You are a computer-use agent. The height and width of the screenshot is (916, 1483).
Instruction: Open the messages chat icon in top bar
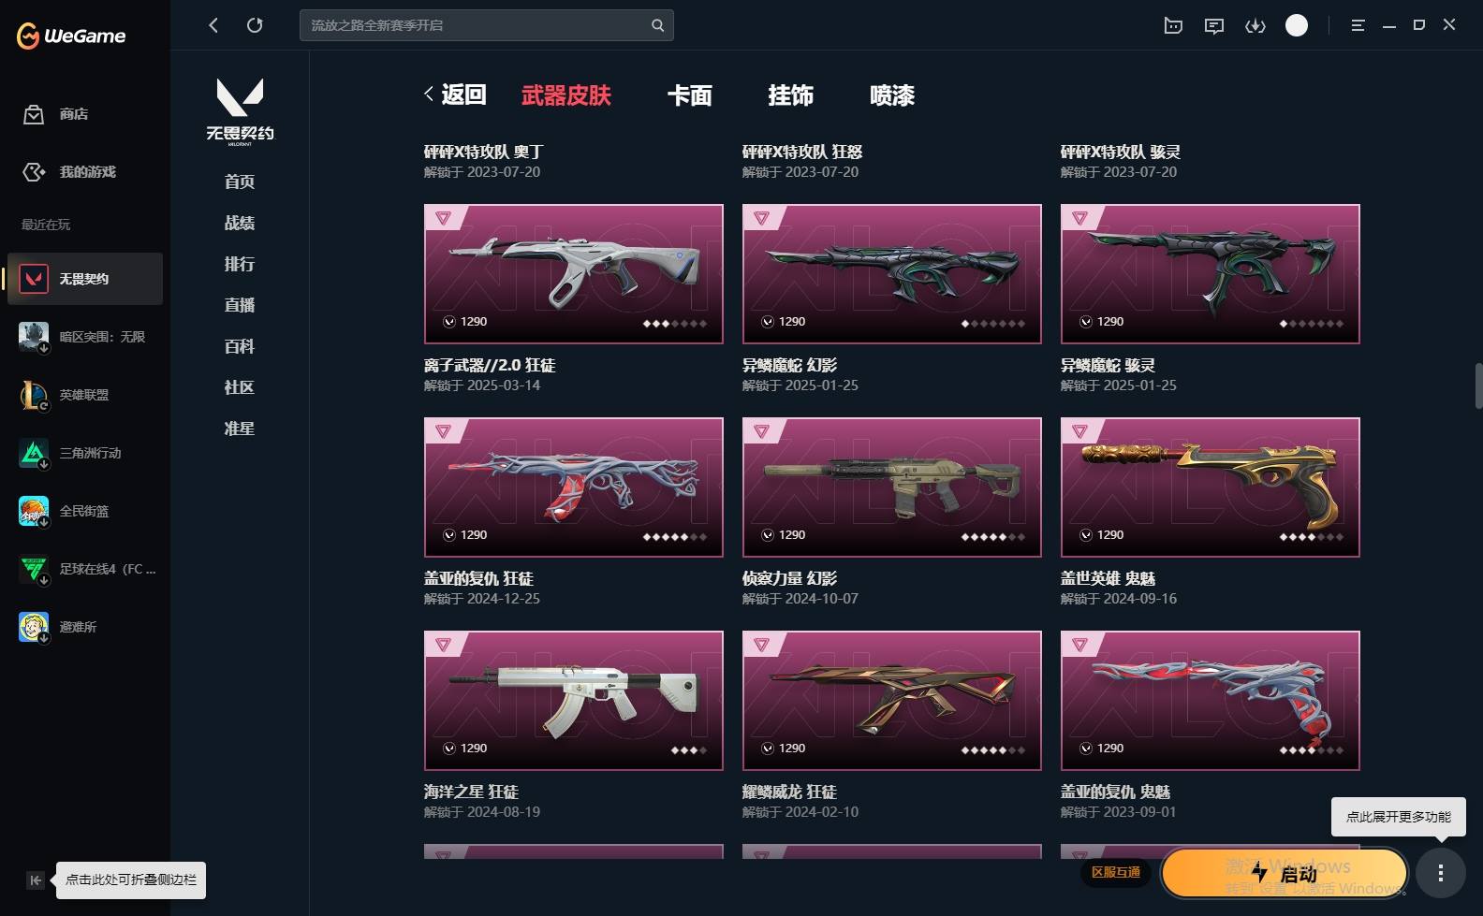(1214, 25)
